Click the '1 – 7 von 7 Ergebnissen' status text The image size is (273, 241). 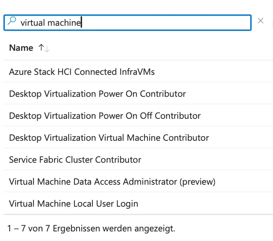click(91, 229)
